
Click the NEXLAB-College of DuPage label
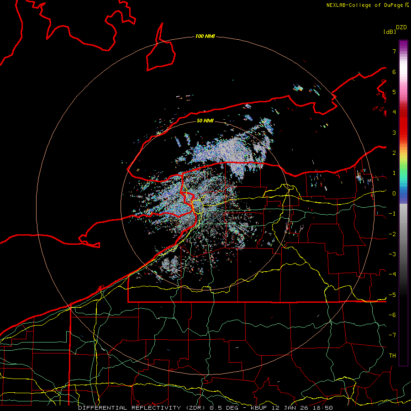click(x=365, y=5)
